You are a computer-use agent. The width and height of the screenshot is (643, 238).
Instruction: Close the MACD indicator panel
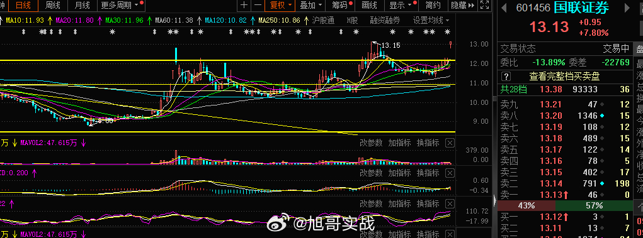pyautogui.click(x=450, y=173)
